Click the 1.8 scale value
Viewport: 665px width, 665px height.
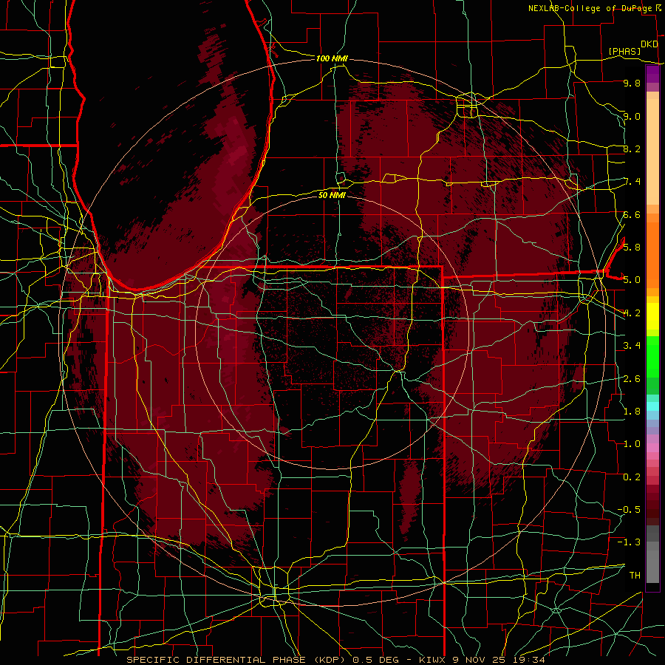[632, 412]
